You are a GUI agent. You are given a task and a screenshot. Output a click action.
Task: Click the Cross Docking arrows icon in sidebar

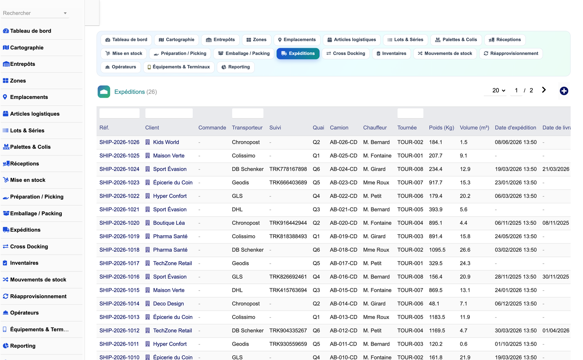(x=5, y=247)
